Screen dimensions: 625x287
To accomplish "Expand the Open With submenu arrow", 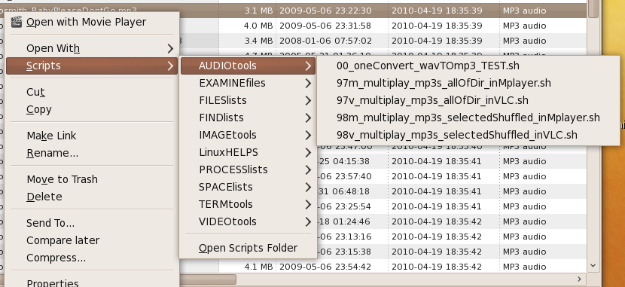I will (x=171, y=48).
